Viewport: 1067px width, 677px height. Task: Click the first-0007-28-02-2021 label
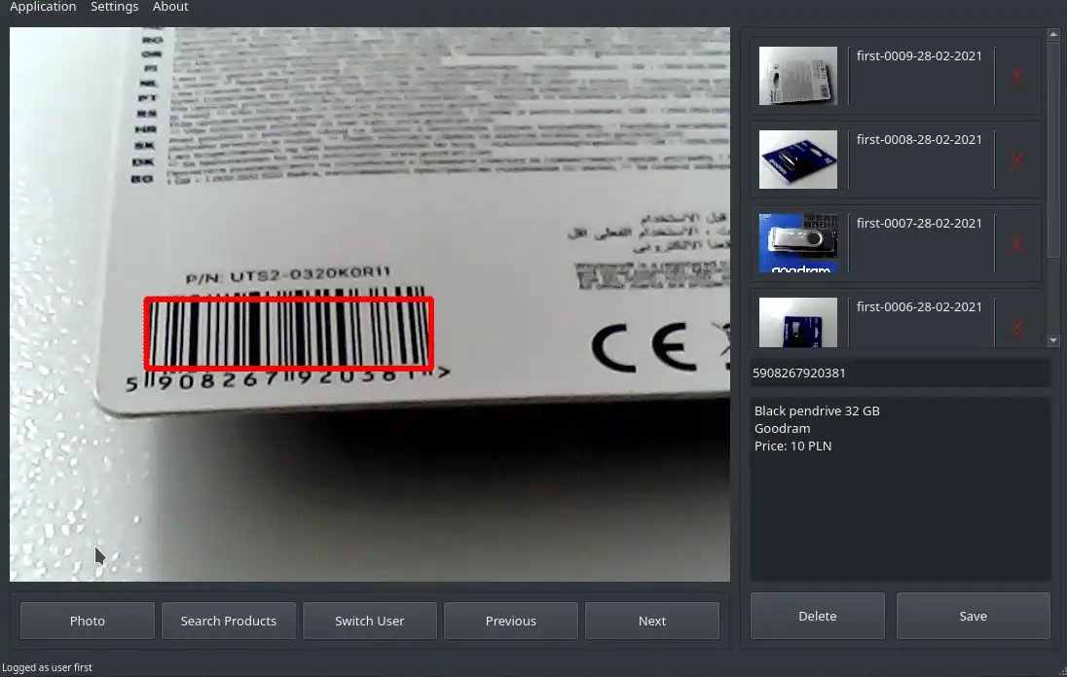(x=919, y=223)
